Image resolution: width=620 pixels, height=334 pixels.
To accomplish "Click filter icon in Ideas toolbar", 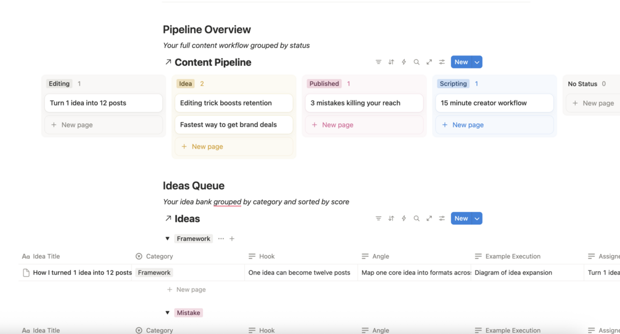I will (378, 218).
